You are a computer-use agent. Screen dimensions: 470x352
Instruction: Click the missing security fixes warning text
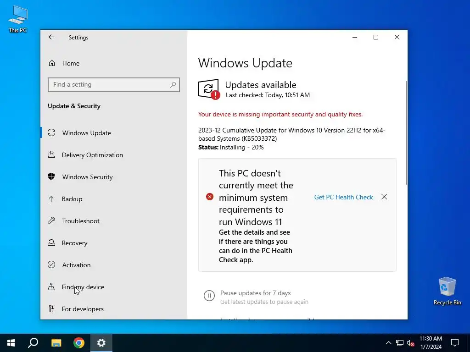click(x=280, y=114)
